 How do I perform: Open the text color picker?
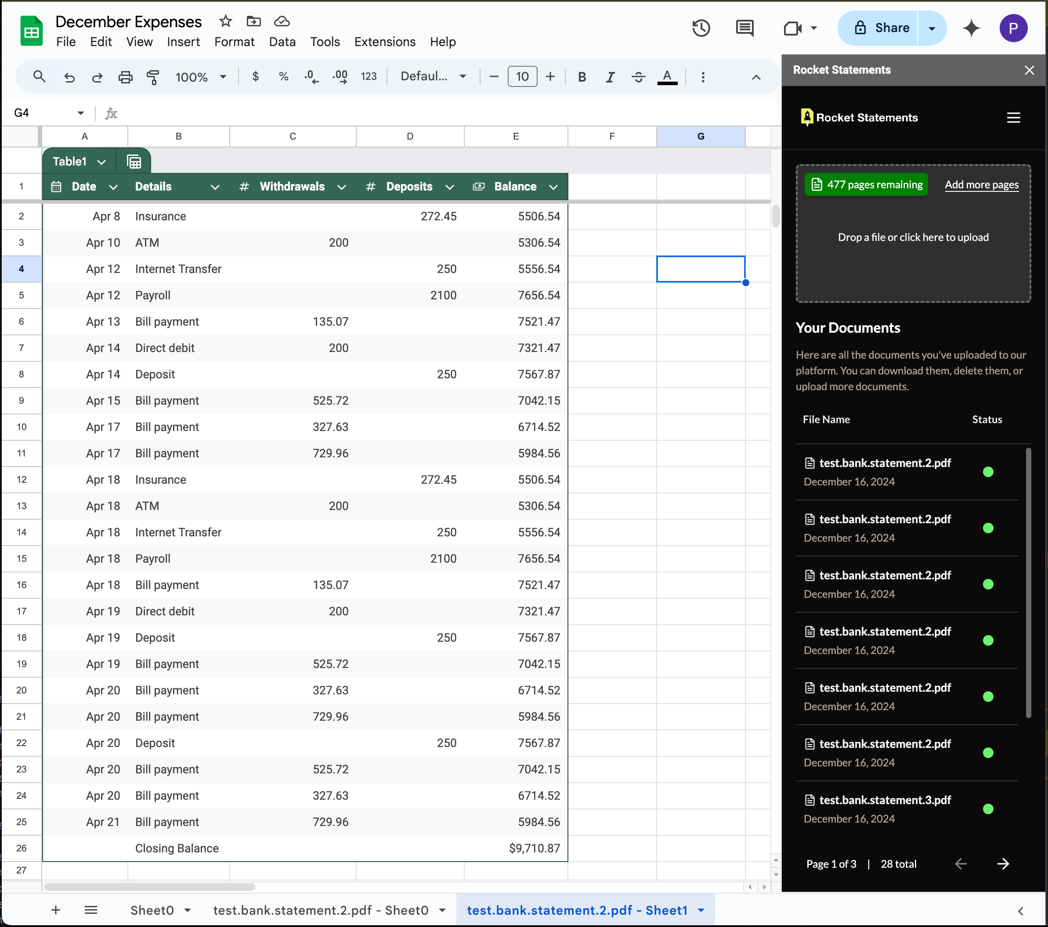[667, 77]
